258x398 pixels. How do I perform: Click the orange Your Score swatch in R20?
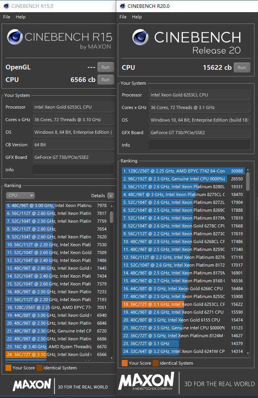coord(124,363)
